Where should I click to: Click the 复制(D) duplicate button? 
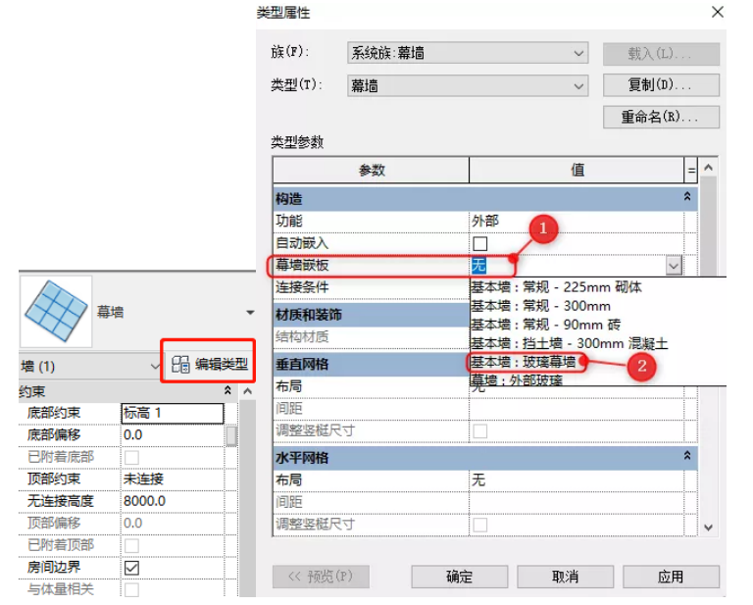[x=661, y=85]
